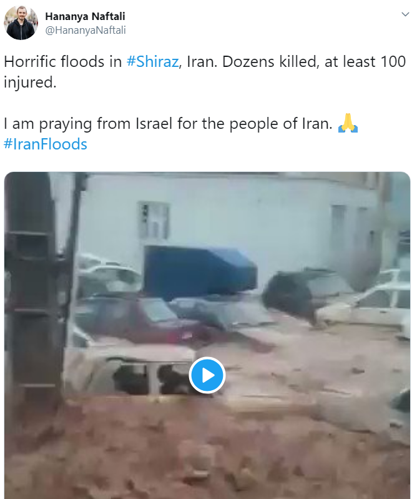
Task: Open the Hananya Naftali display name link
Action: click(x=85, y=16)
